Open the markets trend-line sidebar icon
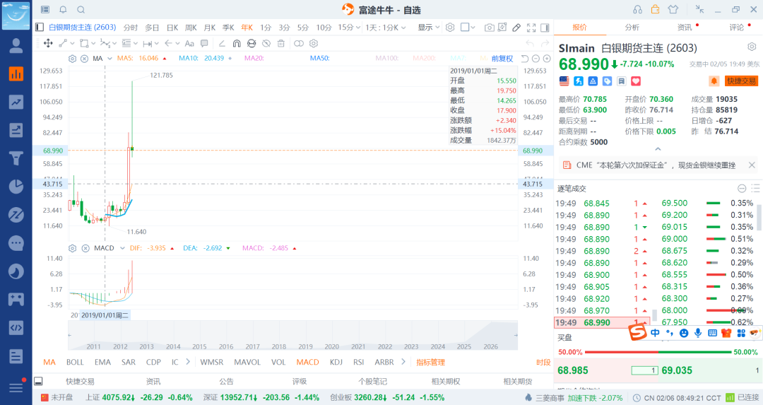This screenshot has width=763, height=405. point(16,102)
